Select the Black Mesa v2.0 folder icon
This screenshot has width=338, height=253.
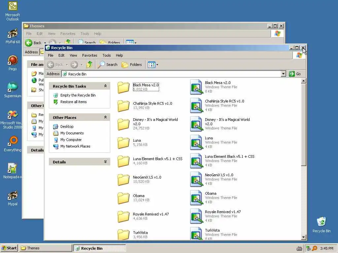click(x=123, y=87)
